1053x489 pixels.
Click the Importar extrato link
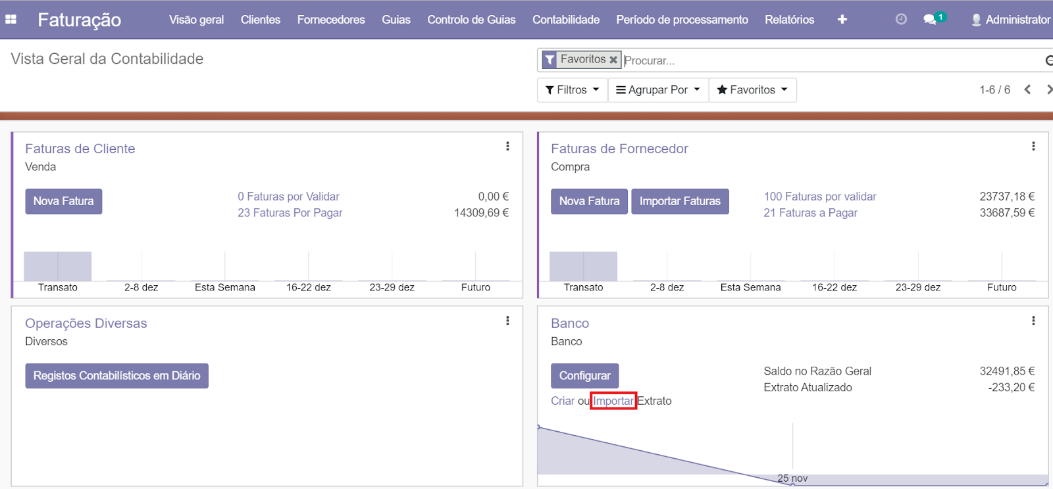pos(613,401)
